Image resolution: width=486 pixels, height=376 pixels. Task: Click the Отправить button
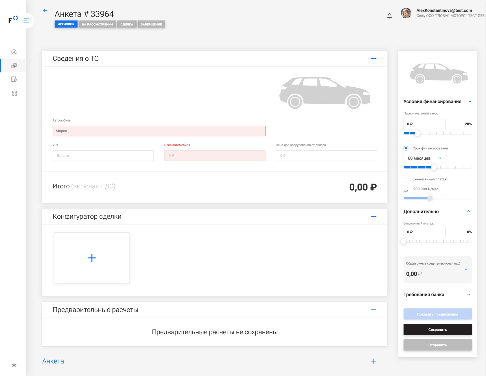point(437,345)
